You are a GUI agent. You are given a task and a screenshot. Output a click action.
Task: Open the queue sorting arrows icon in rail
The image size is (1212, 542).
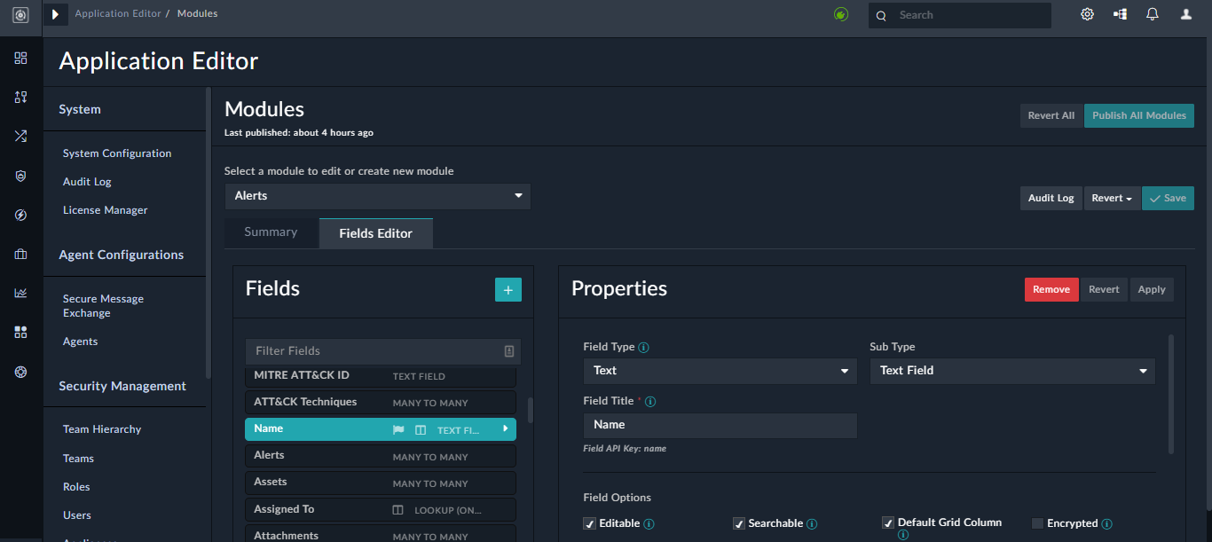click(x=20, y=97)
